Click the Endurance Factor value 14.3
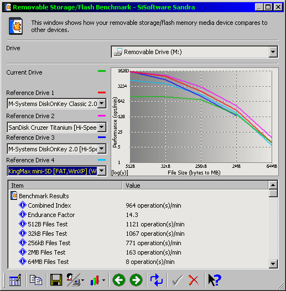This screenshot has height=291, width=286. (132, 215)
